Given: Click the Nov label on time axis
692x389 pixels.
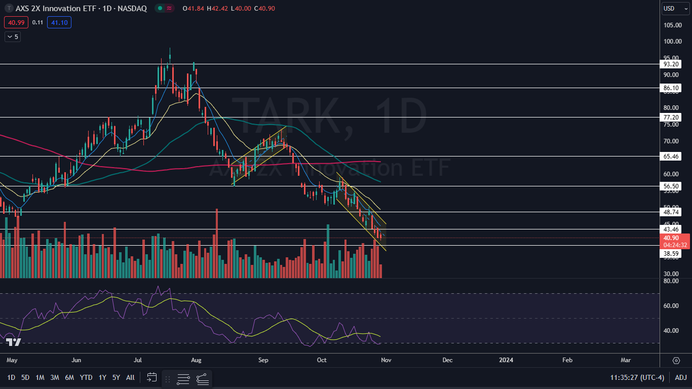Looking at the screenshot, I should [x=386, y=360].
